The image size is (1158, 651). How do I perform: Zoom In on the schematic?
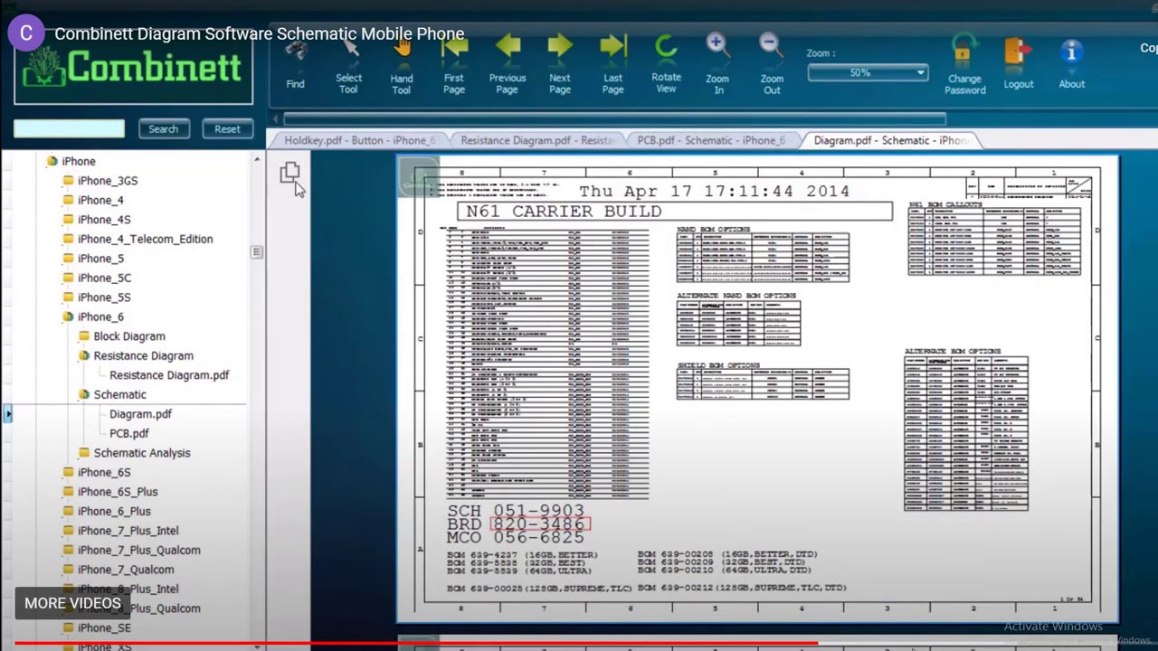click(718, 65)
